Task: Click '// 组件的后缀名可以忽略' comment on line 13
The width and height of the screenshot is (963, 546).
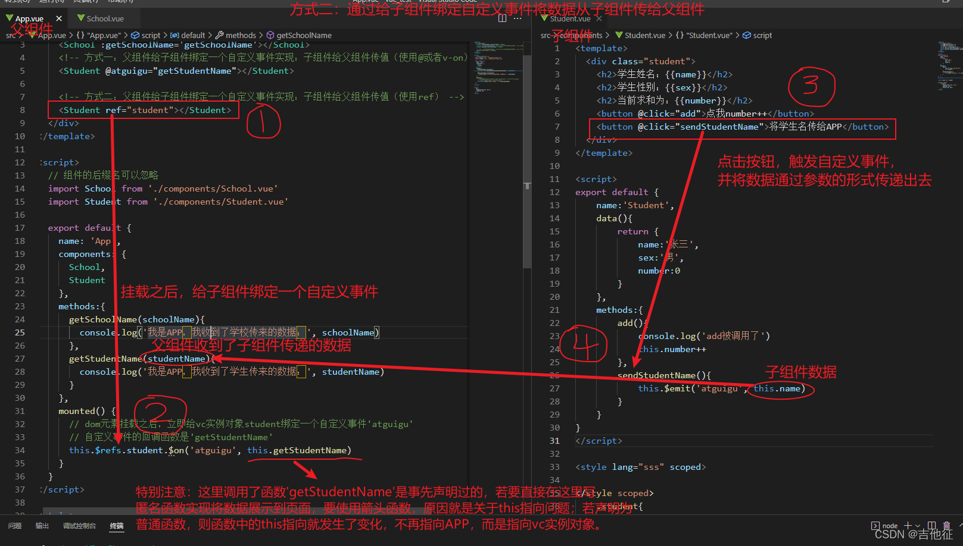Action: coord(103,175)
